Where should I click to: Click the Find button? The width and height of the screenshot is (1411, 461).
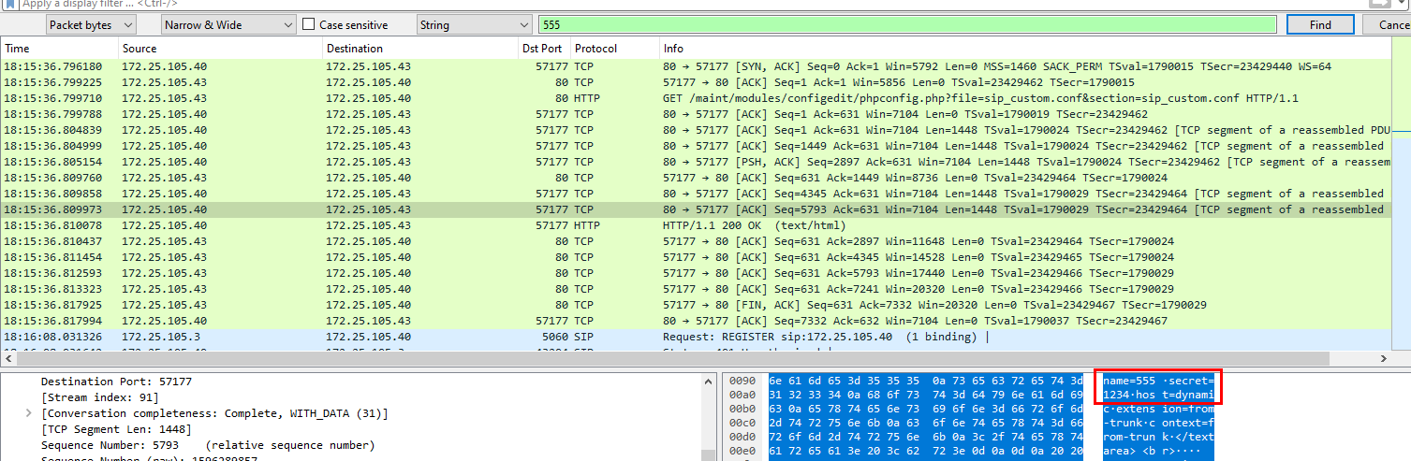click(1320, 25)
